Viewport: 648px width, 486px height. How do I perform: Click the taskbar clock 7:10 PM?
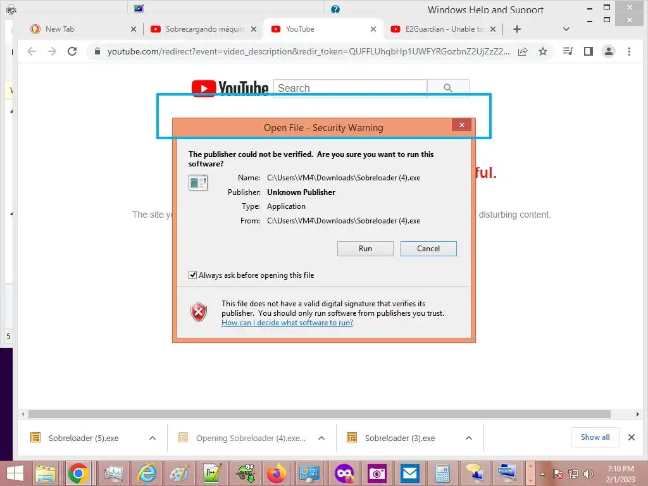point(621,469)
